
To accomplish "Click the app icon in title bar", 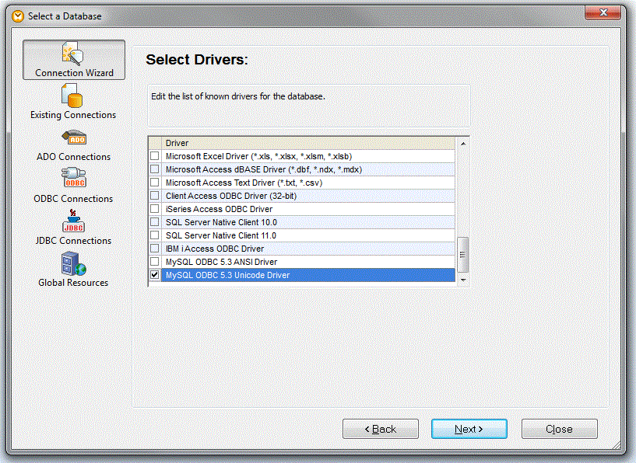I will [x=18, y=16].
